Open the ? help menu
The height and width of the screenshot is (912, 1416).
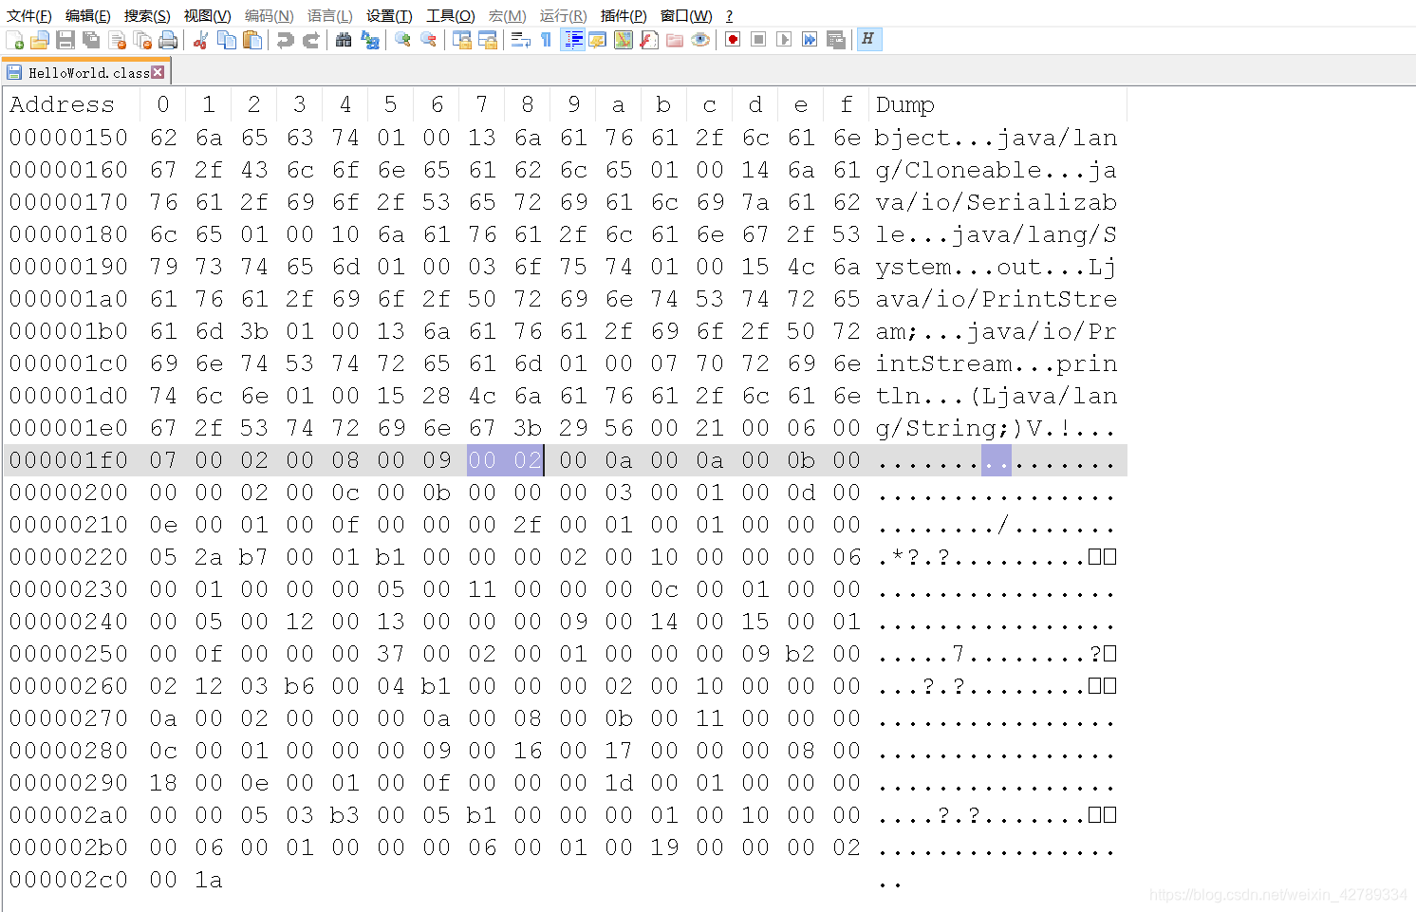point(729,16)
